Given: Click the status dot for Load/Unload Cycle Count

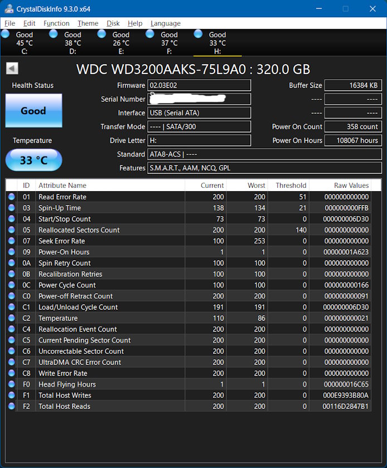Looking at the screenshot, I should [x=11, y=307].
